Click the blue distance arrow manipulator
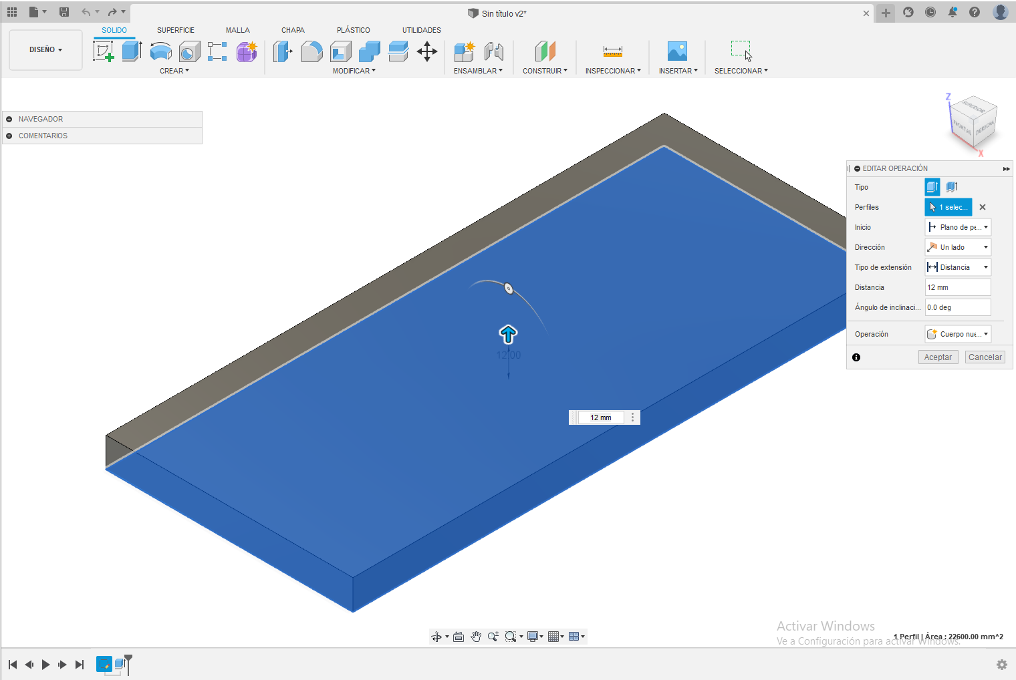The height and width of the screenshot is (680, 1016). (x=508, y=334)
